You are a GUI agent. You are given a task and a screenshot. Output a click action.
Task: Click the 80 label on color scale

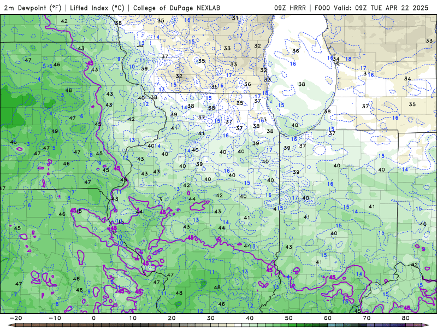[x=406, y=318]
